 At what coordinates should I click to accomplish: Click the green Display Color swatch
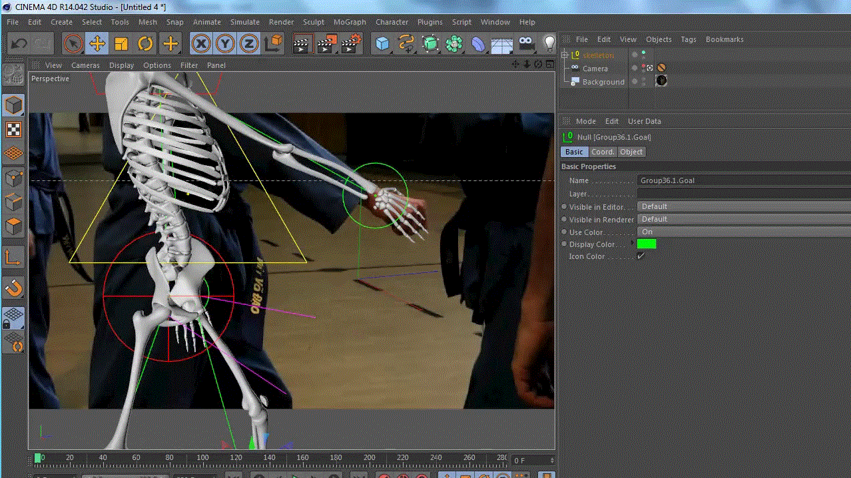tap(647, 244)
